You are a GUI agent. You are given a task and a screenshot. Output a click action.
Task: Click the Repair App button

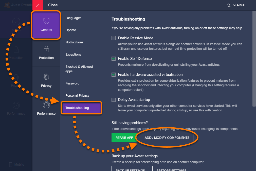(124, 138)
